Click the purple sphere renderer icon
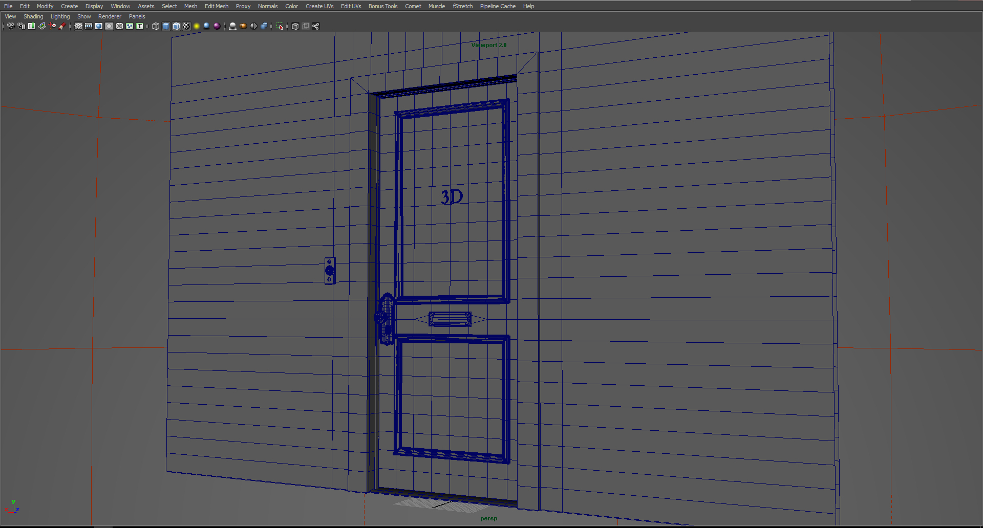The height and width of the screenshot is (528, 983). pyautogui.click(x=217, y=26)
